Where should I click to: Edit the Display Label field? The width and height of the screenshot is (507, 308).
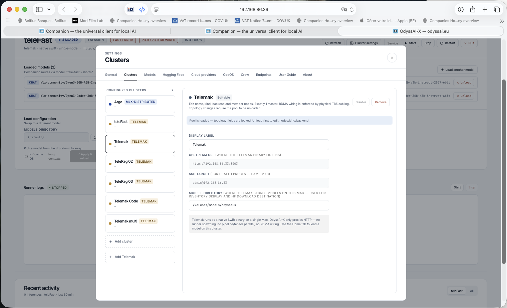tap(259, 145)
